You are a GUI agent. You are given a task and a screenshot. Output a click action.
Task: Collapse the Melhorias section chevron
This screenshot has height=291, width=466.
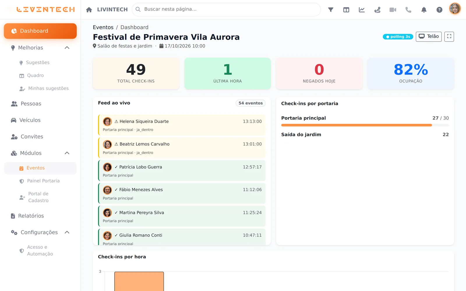[x=67, y=48]
